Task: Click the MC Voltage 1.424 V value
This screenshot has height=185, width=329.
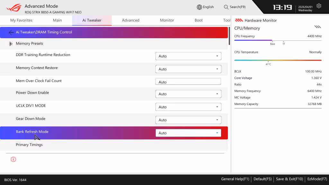Action: [x=316, y=98]
